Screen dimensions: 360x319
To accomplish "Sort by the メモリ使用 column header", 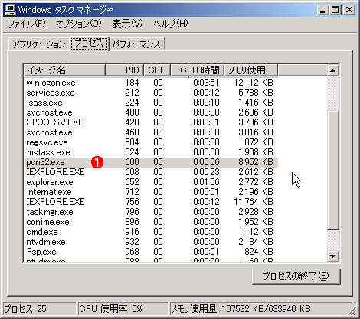I will [251, 70].
